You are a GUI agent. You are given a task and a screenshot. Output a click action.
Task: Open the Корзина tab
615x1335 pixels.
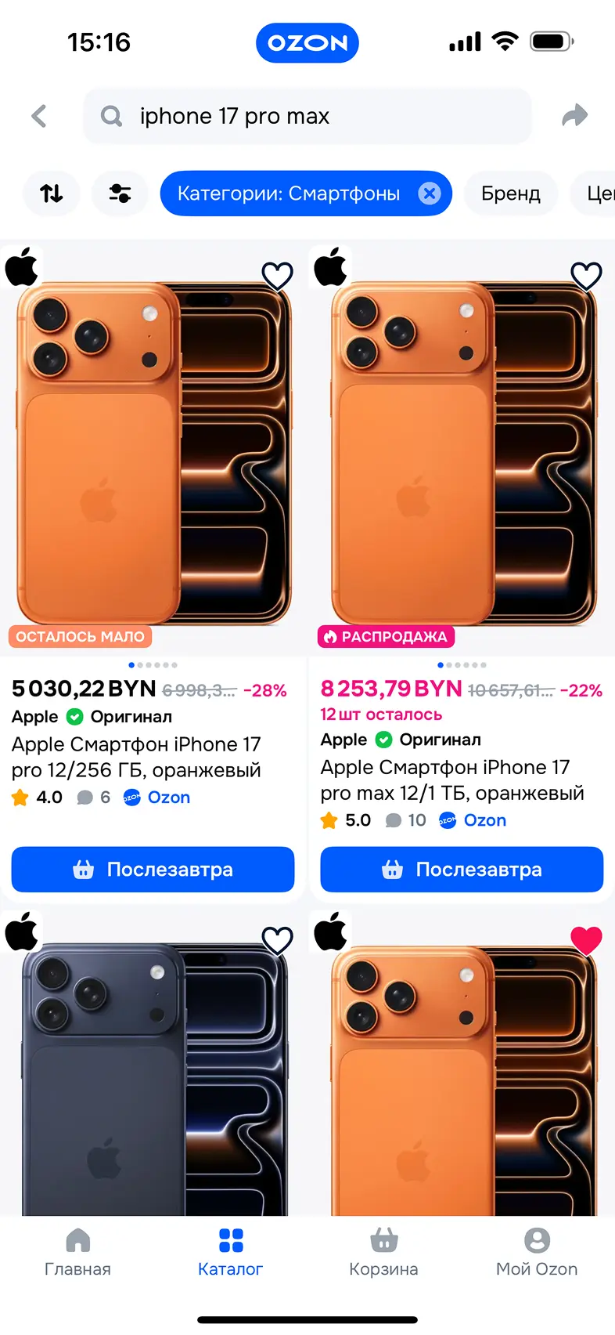383,1252
